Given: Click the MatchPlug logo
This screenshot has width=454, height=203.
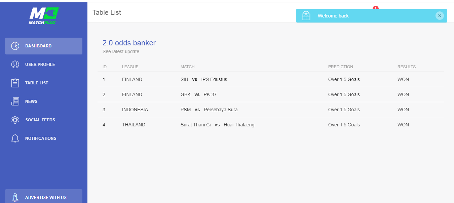Looking at the screenshot, I should pyautogui.click(x=44, y=15).
